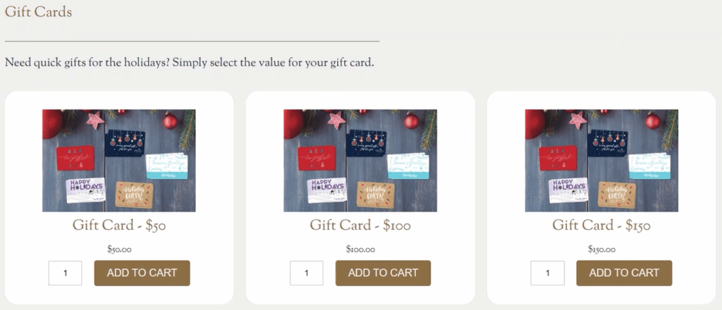The image size is (722, 310).
Task: Add the $50 gift card to cart
Action: click(142, 273)
